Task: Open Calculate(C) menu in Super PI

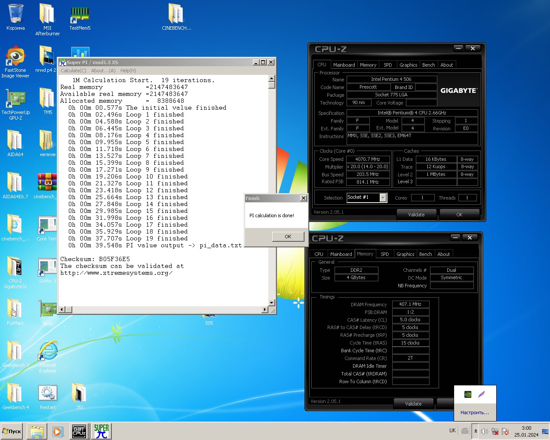Action: tap(73, 71)
